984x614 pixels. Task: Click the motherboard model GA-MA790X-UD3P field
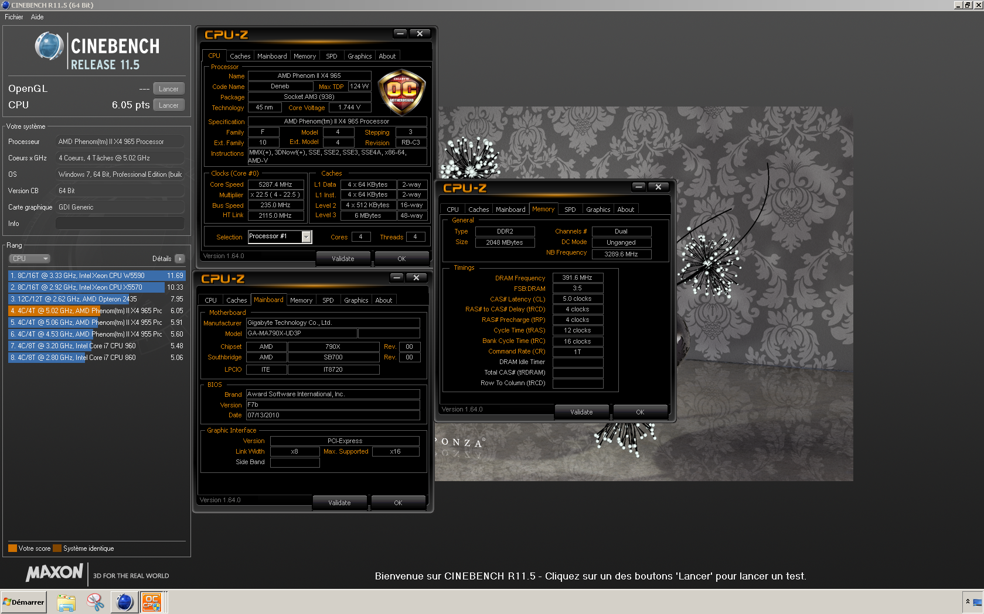click(x=302, y=334)
